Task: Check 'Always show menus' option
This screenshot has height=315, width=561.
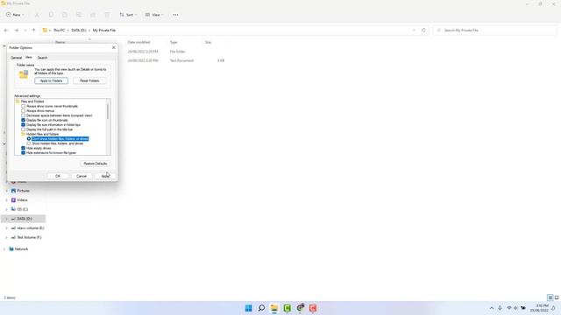Action: point(24,111)
